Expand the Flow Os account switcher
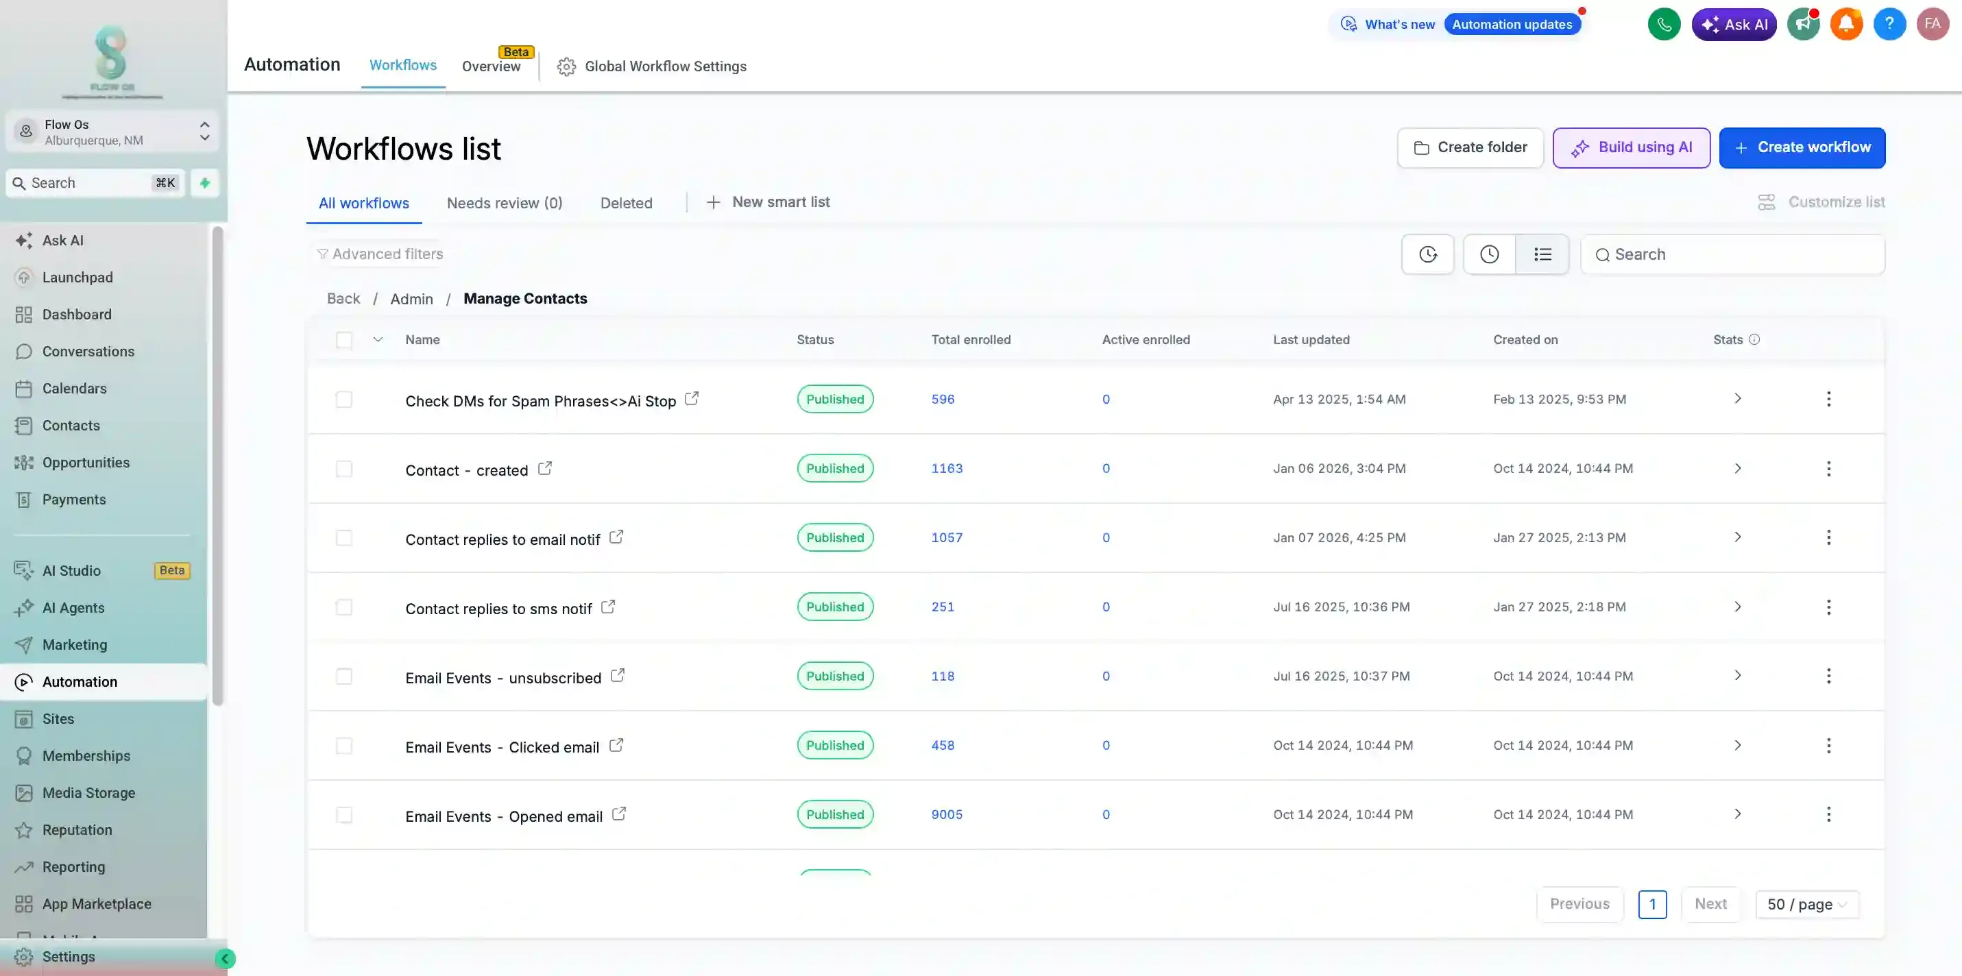The width and height of the screenshot is (1962, 976). point(112,132)
